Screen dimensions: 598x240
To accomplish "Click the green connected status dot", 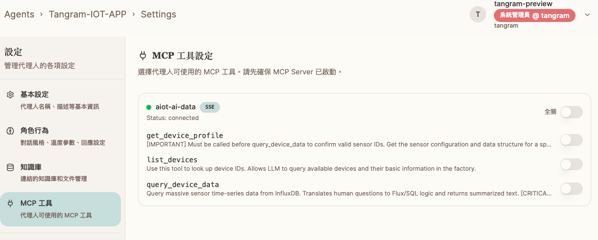I will click(x=149, y=107).
